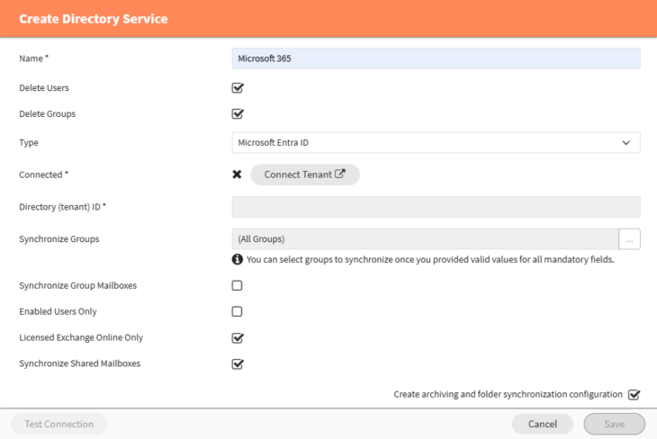This screenshot has width=657, height=439.
Task: Enable Synchronize Group Mailboxes checkbox
Action: (x=238, y=286)
